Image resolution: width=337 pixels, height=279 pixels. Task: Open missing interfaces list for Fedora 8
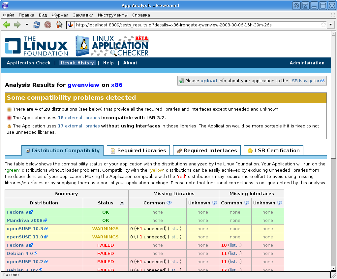(x=235, y=245)
